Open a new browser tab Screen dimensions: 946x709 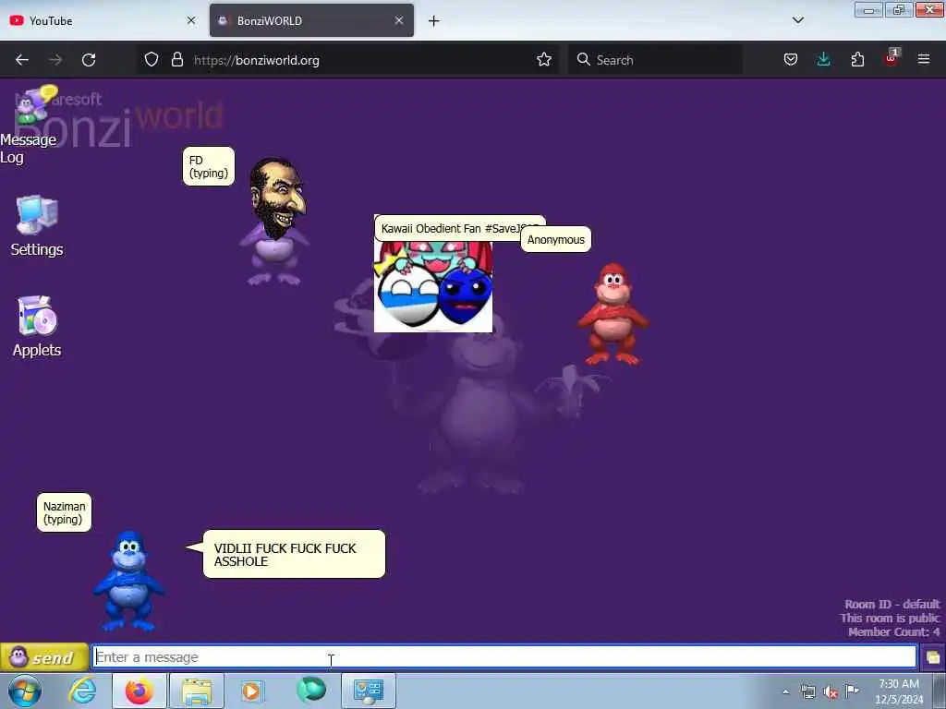(x=434, y=21)
